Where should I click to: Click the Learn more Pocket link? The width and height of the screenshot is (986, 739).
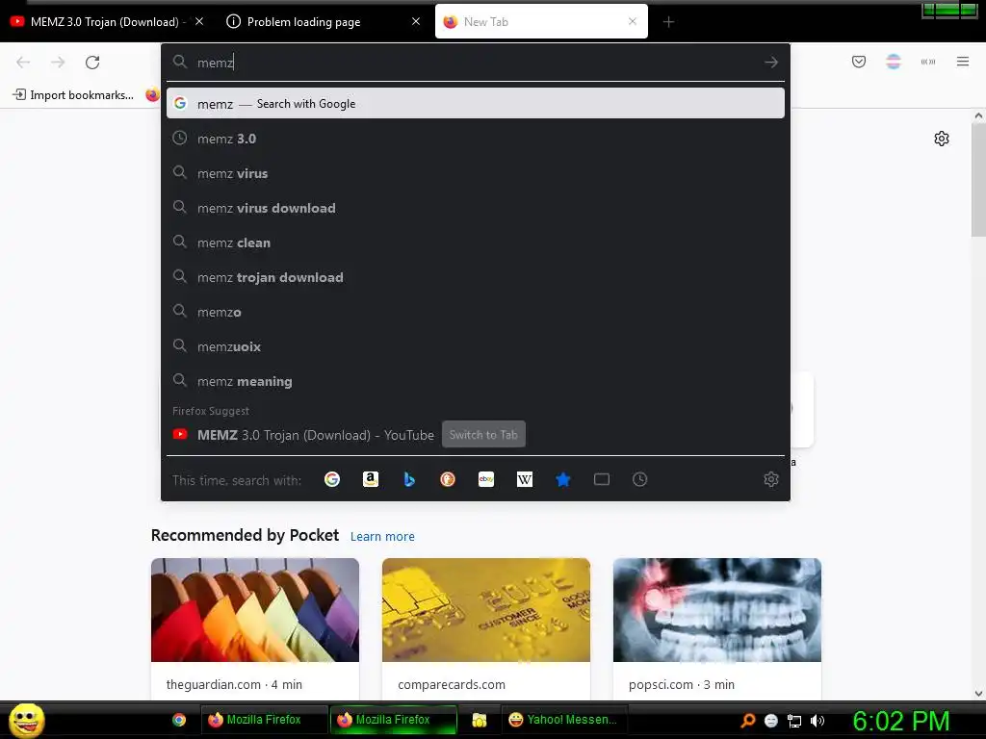tap(382, 537)
